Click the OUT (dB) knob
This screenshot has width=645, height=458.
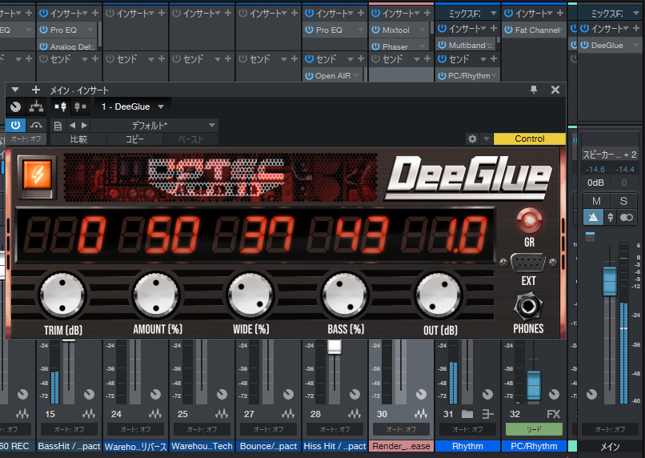point(439,295)
